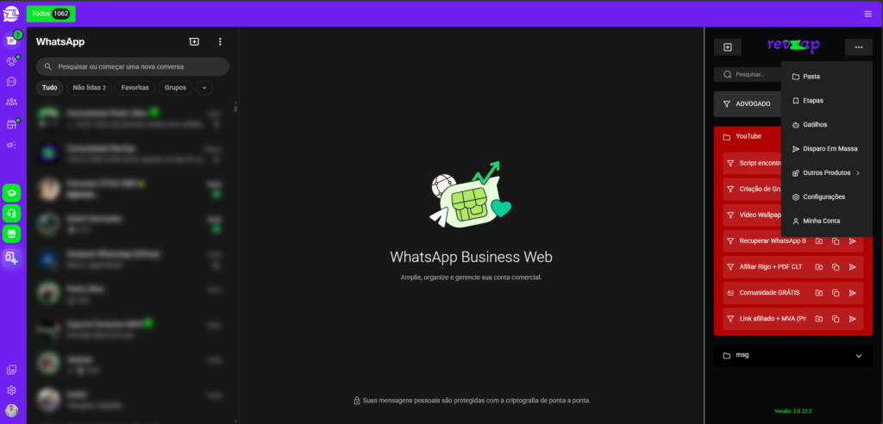
Task: Send the Afiliar Rigo + PDF CLT message
Action: tap(853, 267)
